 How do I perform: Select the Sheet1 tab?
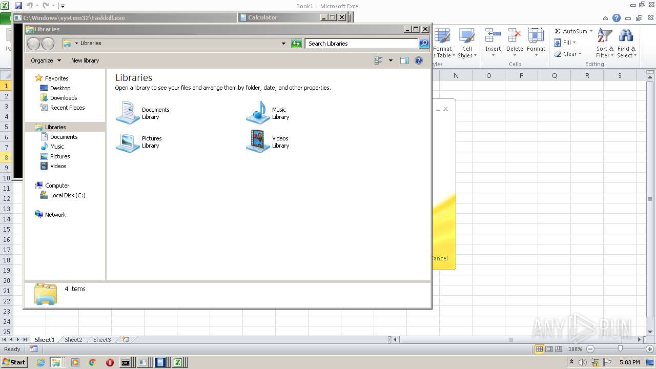click(44, 340)
